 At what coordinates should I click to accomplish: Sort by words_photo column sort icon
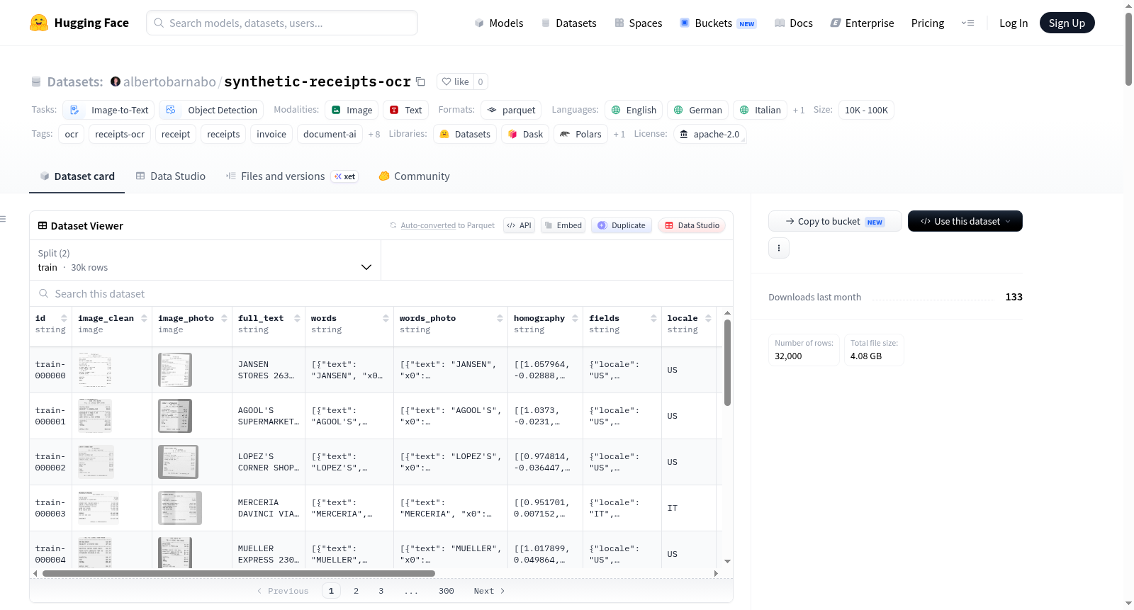pos(500,318)
